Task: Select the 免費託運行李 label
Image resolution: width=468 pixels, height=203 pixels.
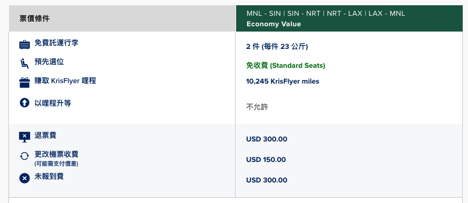Action: pos(56,43)
